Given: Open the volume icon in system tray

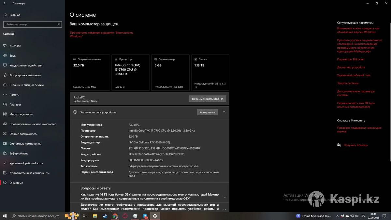Looking at the screenshot, I should 357,216.
